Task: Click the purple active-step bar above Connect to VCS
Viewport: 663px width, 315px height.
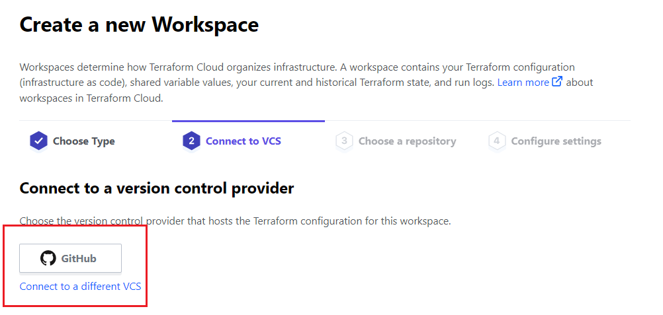Action: coord(248,122)
